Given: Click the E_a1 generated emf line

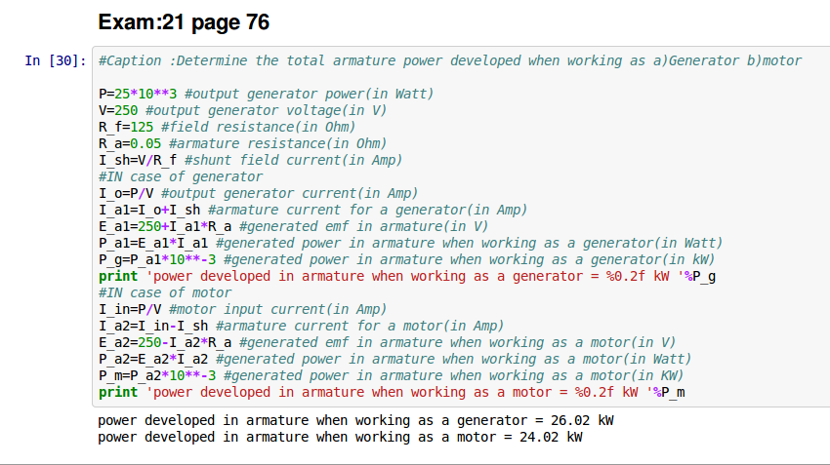Looking at the screenshot, I should click(x=292, y=226).
